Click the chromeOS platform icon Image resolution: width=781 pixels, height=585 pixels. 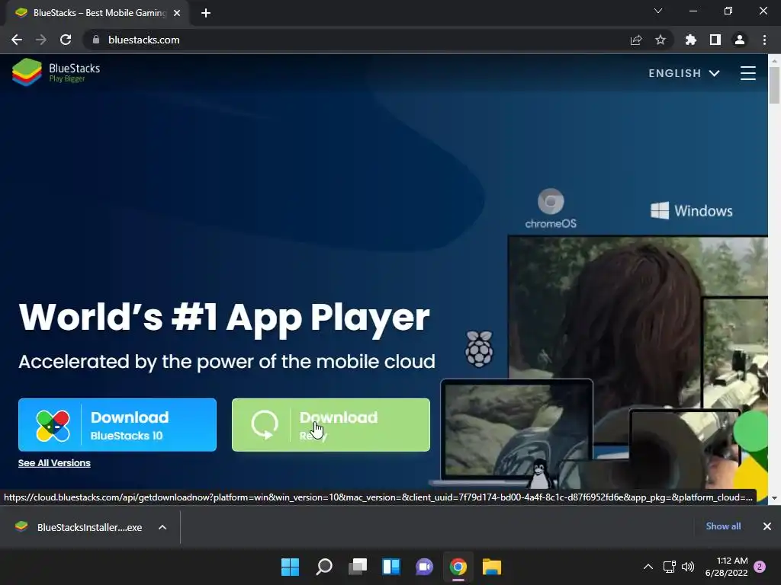point(551,209)
